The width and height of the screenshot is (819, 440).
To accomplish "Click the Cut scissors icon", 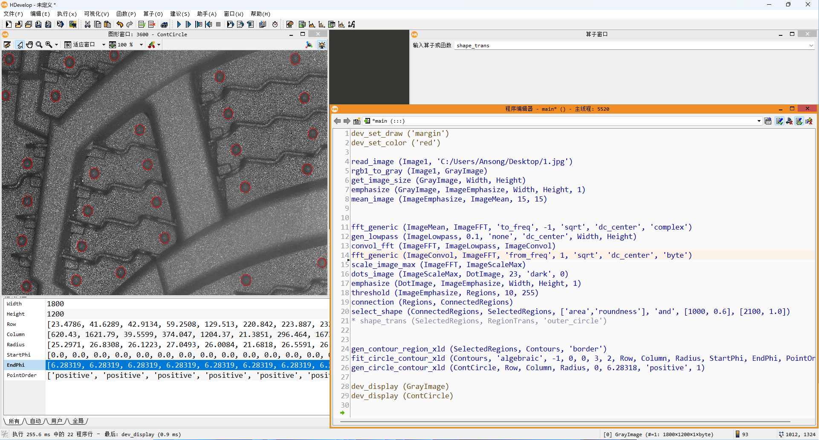I will [x=87, y=25].
